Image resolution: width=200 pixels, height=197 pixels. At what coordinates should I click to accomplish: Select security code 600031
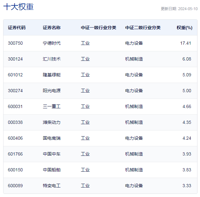pos(15,106)
